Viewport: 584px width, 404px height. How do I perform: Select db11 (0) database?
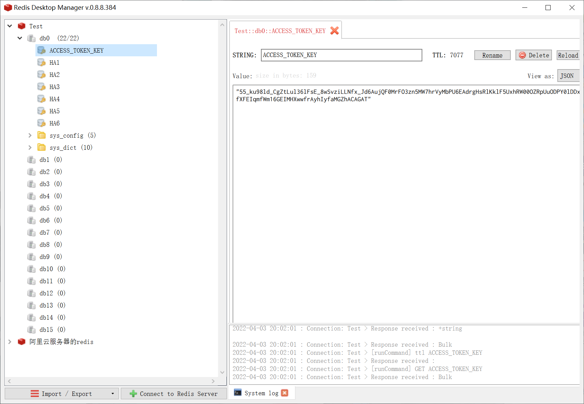point(52,281)
